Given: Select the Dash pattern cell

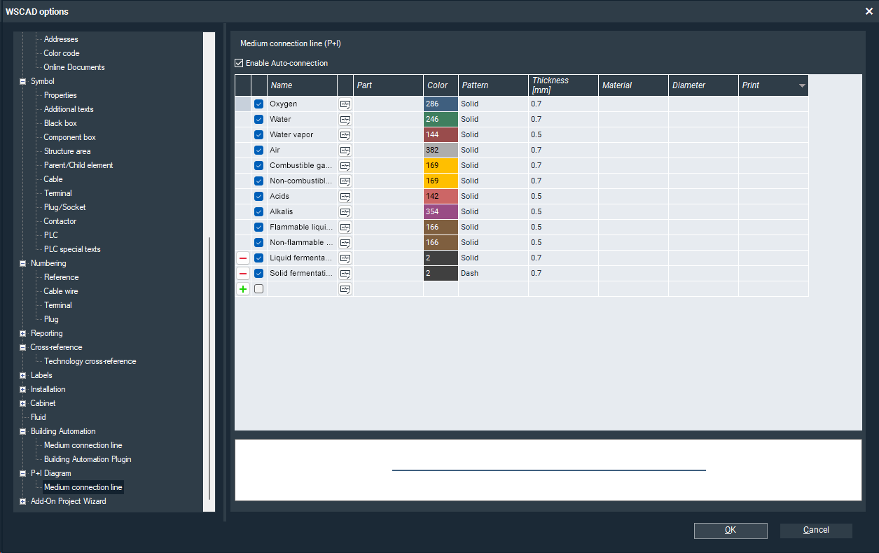Looking at the screenshot, I should point(493,274).
